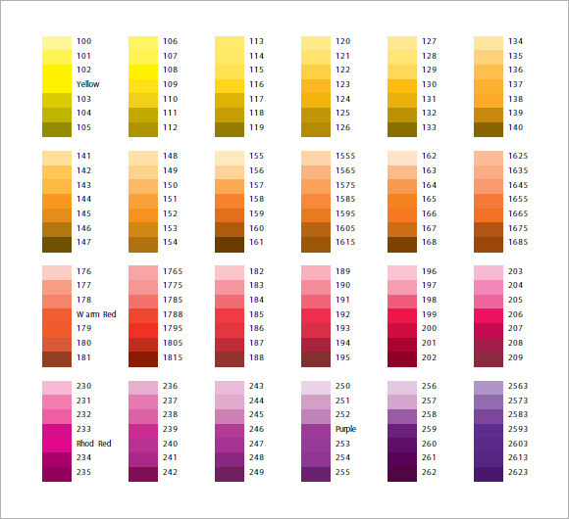Select swatch 199 crimson
The image size is (569, 519).
coord(402,315)
